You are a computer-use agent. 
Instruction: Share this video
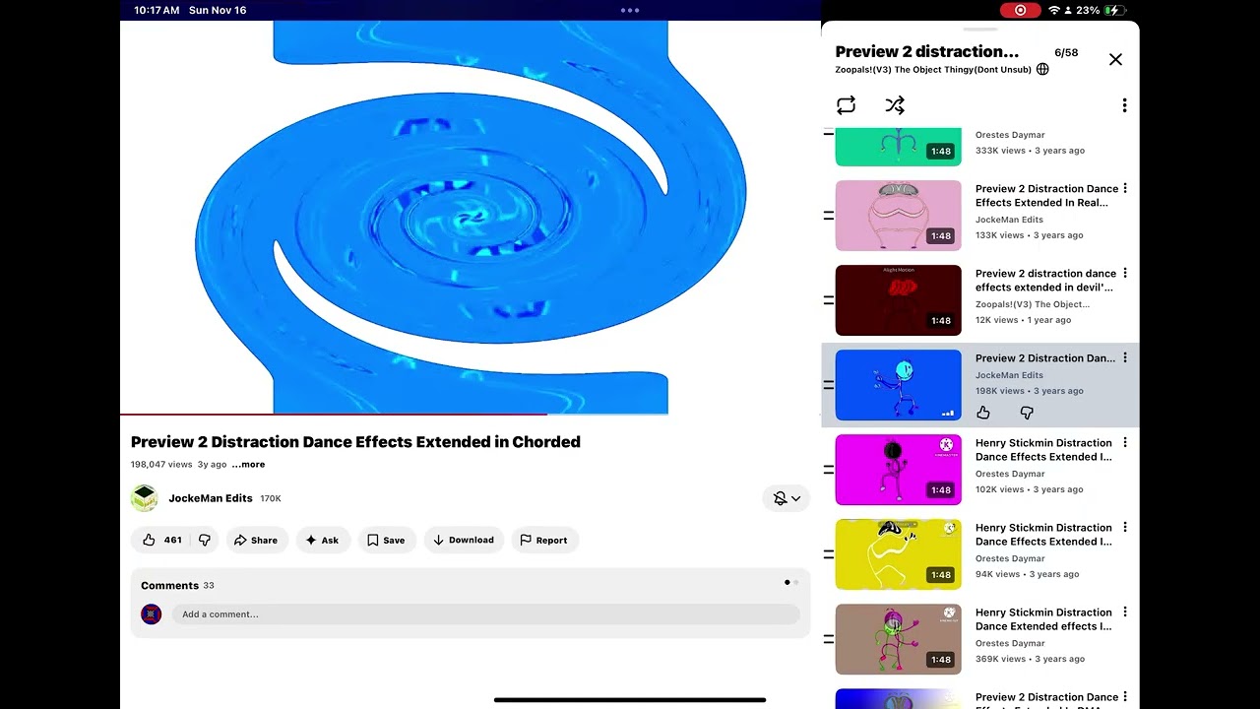coord(257,540)
